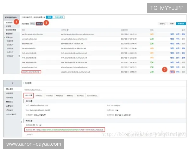Open recording index management in the upper sidebar
The width and height of the screenshot is (190, 152).
click(11, 30)
